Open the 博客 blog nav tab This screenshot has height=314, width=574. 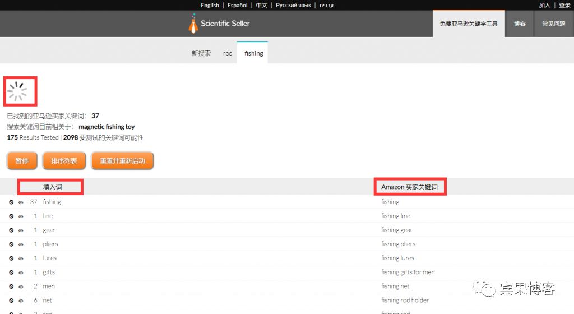point(520,24)
